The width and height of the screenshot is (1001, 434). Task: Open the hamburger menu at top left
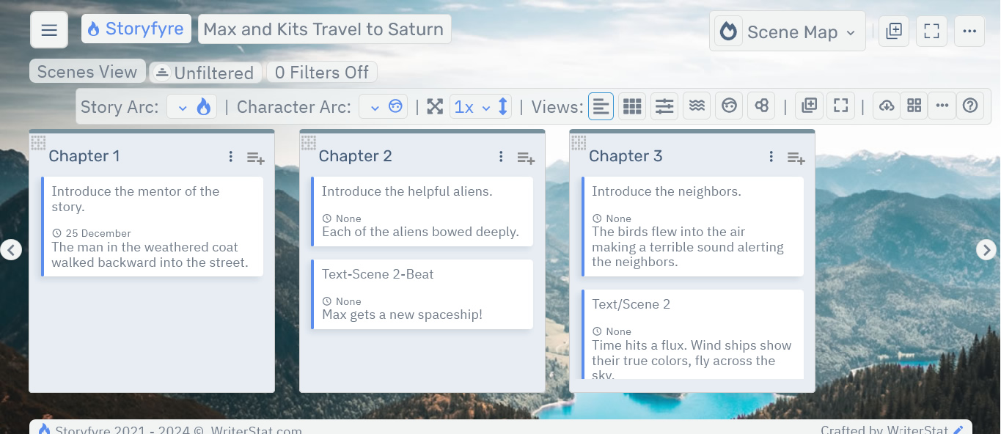click(x=48, y=30)
